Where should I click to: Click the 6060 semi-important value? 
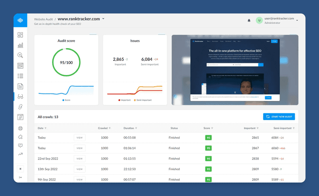coord(275,148)
